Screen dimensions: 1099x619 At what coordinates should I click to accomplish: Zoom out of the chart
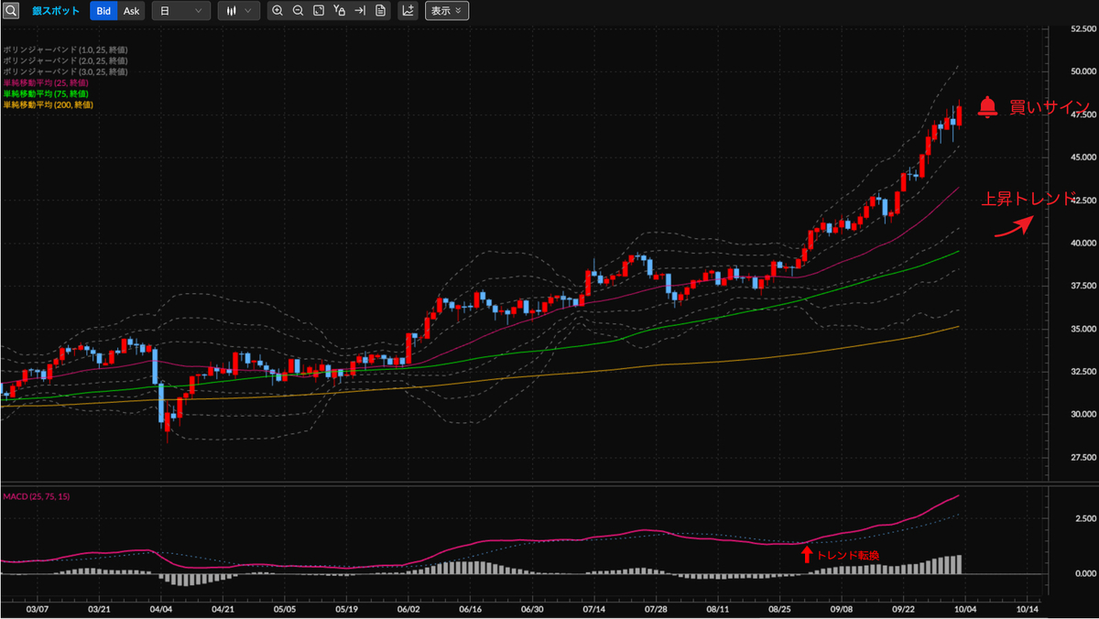298,11
